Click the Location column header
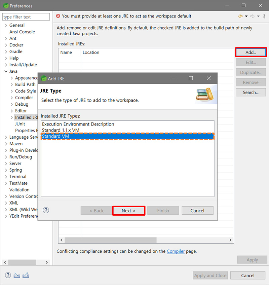 (x=157, y=52)
